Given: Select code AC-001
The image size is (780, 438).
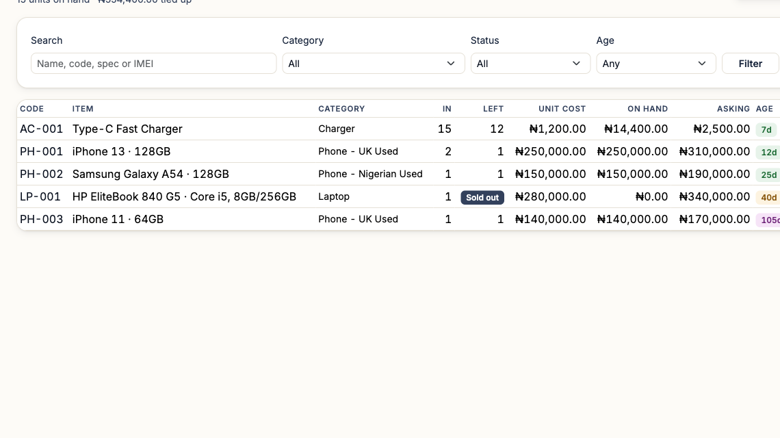Looking at the screenshot, I should 41,129.
